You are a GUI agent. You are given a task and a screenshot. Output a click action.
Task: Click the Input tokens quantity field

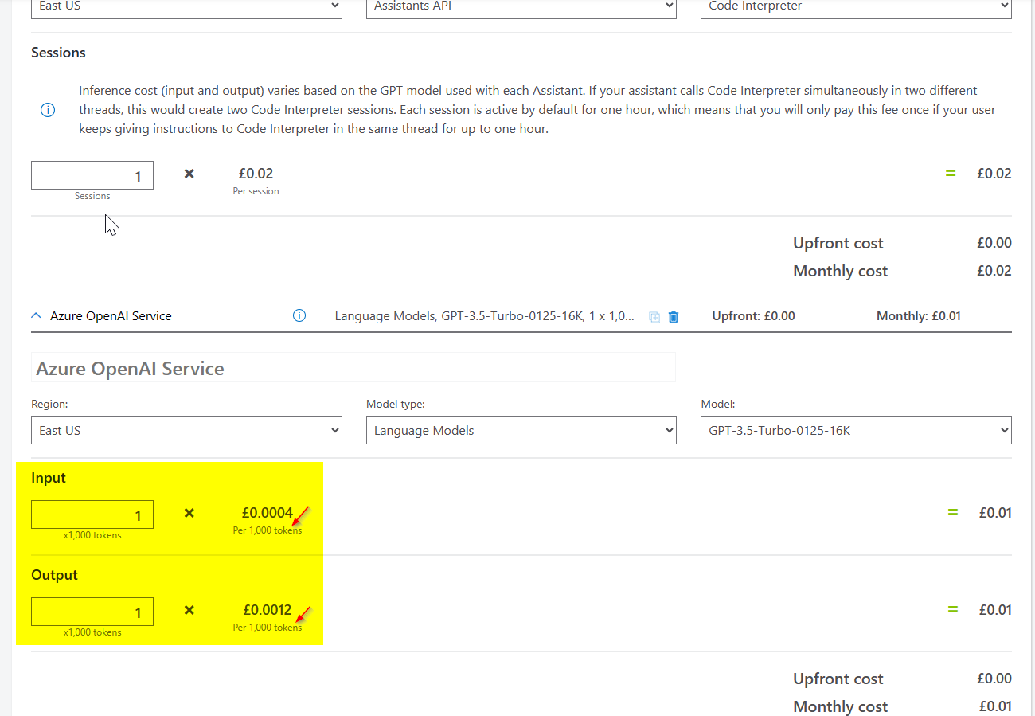pos(92,515)
